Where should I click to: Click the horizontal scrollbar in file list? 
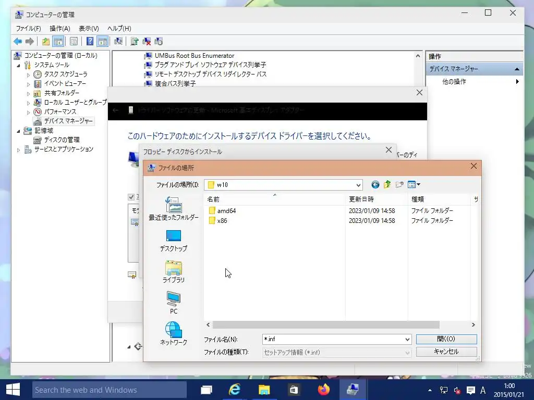pyautogui.click(x=326, y=325)
